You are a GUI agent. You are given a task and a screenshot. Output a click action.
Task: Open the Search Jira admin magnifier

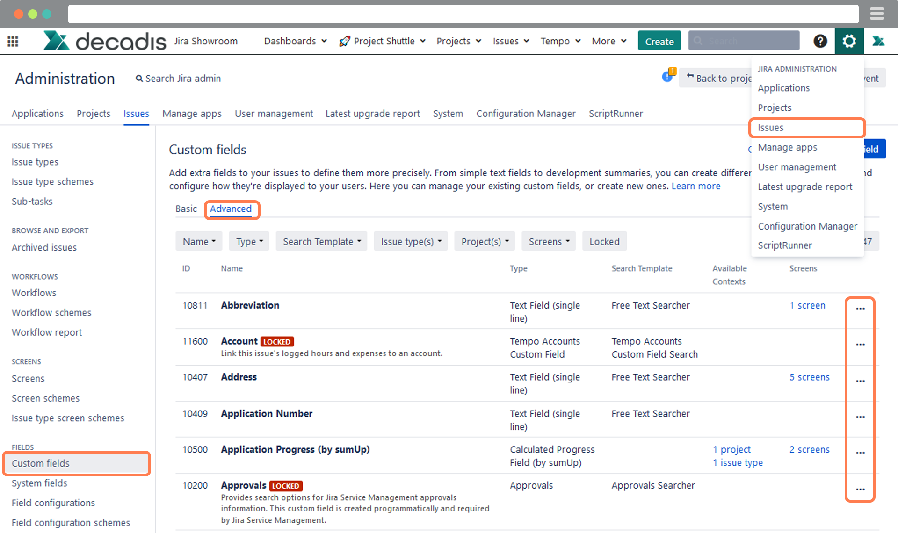coord(138,79)
